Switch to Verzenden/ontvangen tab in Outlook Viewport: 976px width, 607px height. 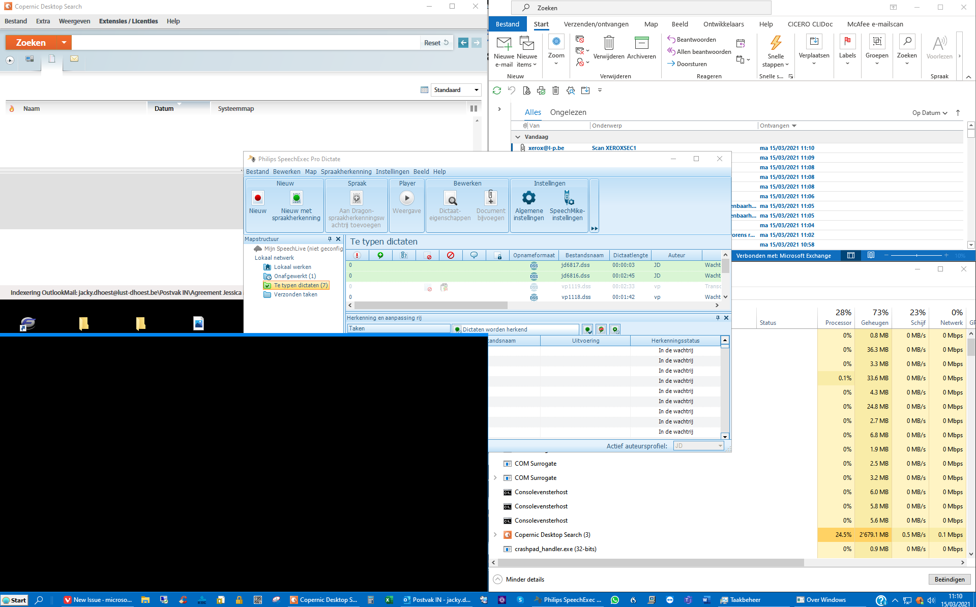[x=596, y=24]
